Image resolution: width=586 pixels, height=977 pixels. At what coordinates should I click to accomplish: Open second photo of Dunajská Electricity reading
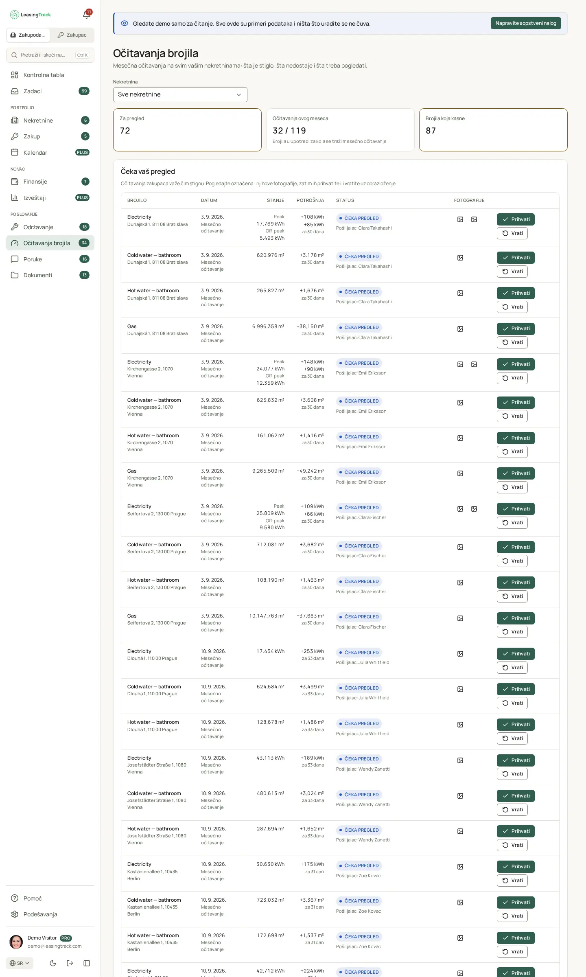click(474, 219)
